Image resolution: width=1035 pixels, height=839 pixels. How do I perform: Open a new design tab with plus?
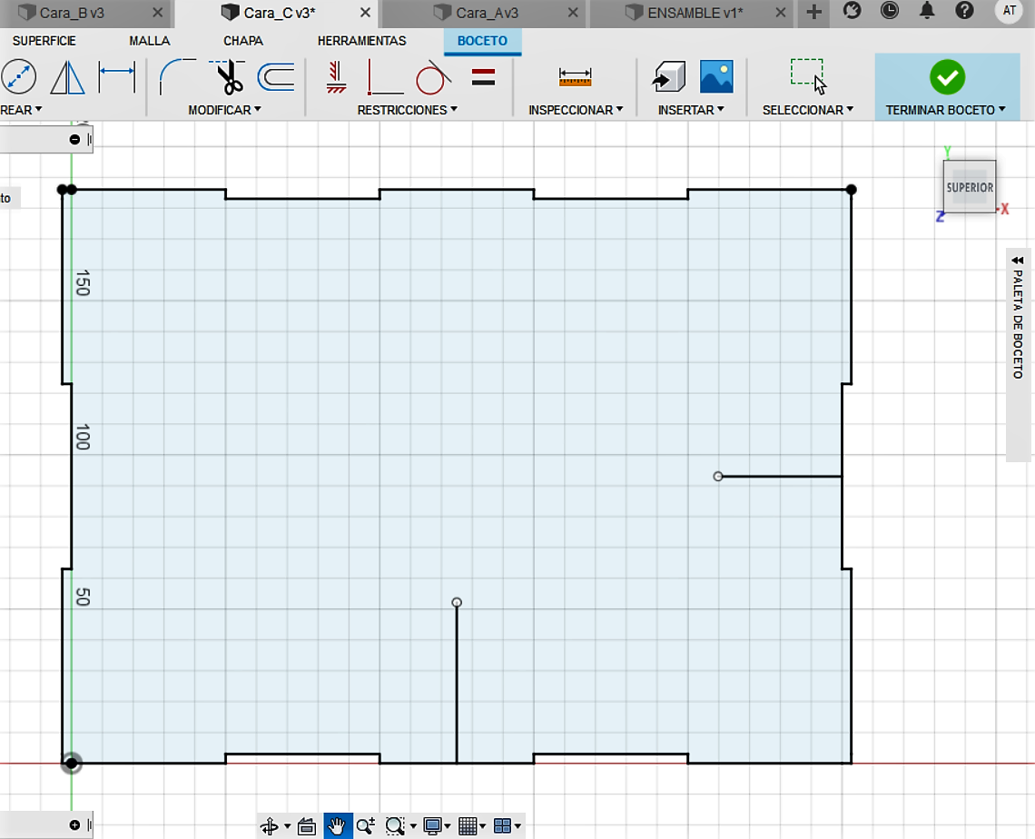(x=813, y=12)
